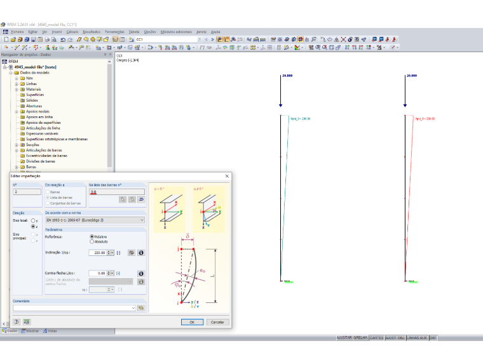Screen dimensions: 483x362
Task: Expand the Linhas tree node
Action: click(x=17, y=84)
